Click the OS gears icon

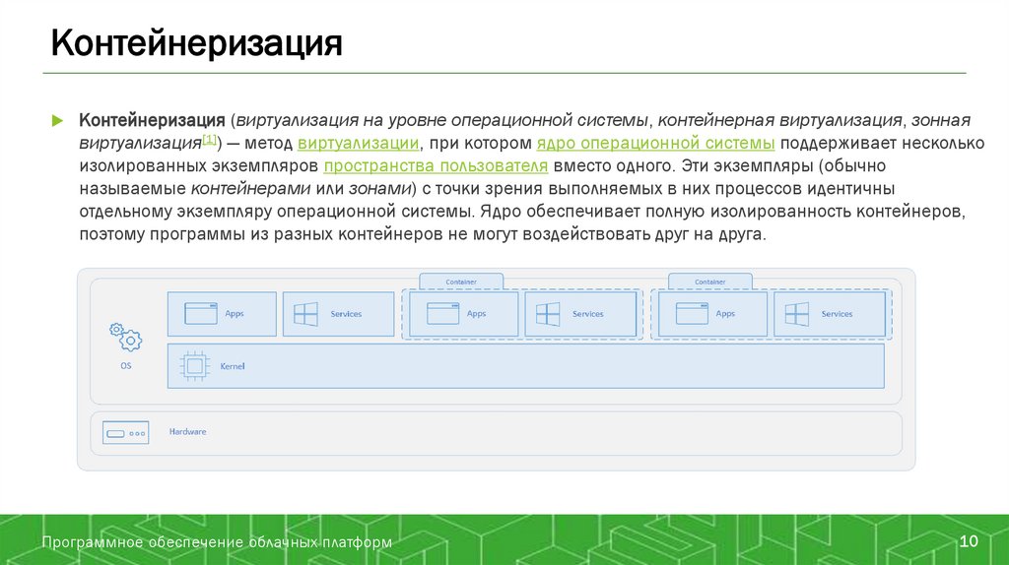(125, 338)
